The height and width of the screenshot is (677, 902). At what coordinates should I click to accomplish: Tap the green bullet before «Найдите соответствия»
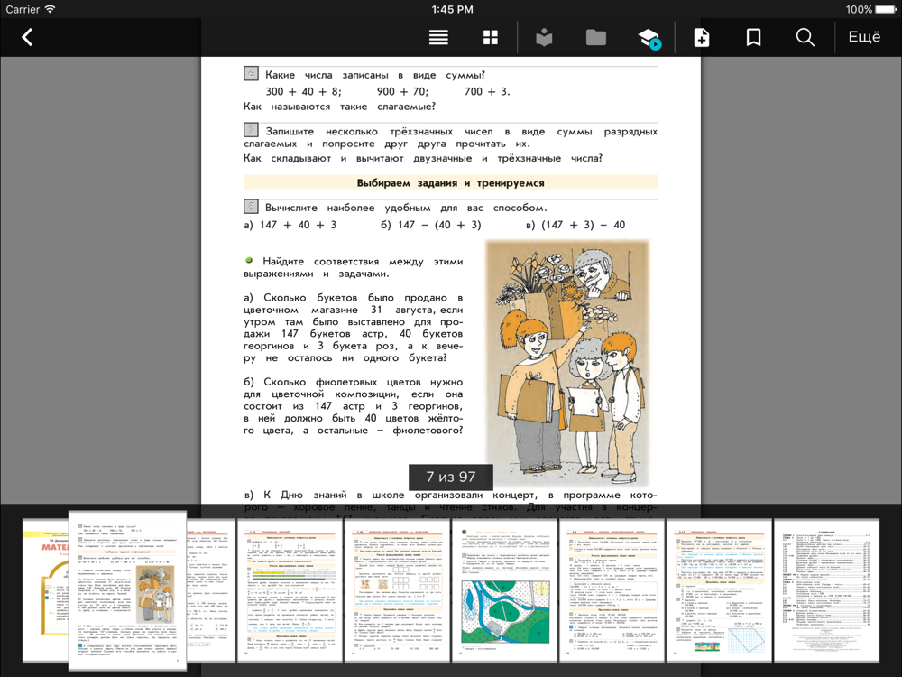pyautogui.click(x=249, y=260)
